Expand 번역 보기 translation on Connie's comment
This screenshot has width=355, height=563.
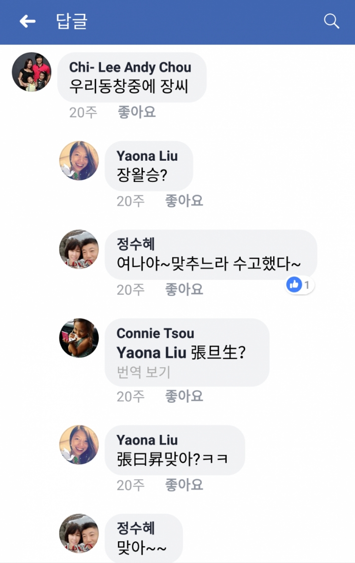(x=143, y=372)
